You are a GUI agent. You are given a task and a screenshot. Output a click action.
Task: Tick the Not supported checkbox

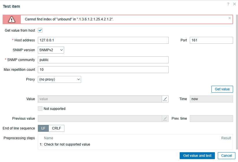(x=40, y=109)
